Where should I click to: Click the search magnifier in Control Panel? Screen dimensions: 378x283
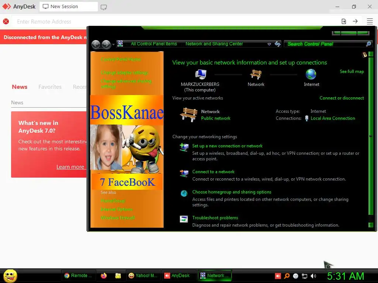pyautogui.click(x=368, y=44)
